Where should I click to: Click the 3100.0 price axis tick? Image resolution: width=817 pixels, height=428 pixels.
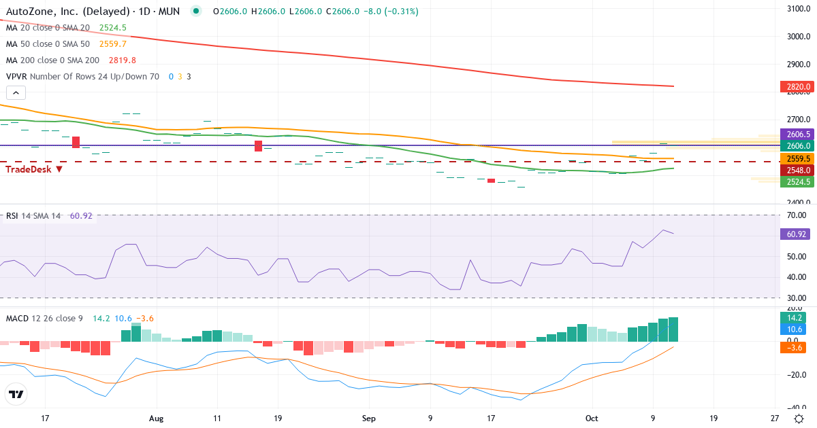coord(798,9)
